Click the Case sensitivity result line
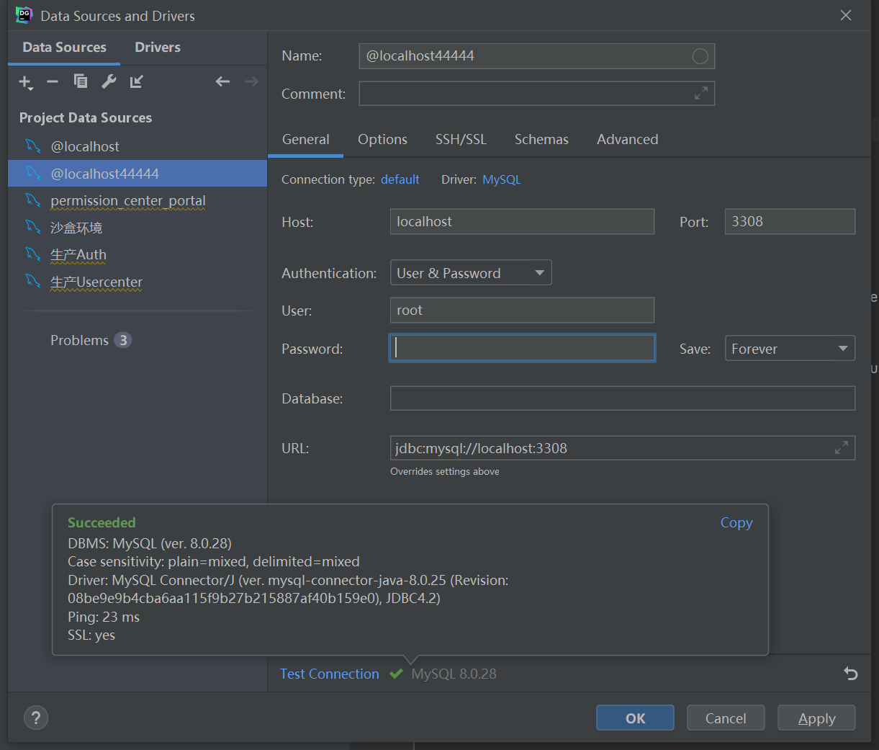The image size is (879, 750). [x=214, y=562]
